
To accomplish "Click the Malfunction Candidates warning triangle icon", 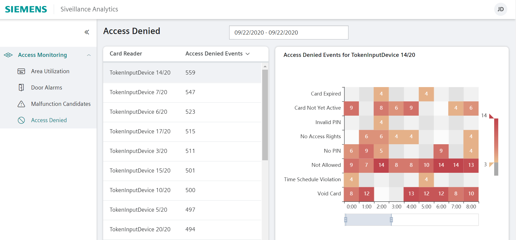I will (x=21, y=104).
